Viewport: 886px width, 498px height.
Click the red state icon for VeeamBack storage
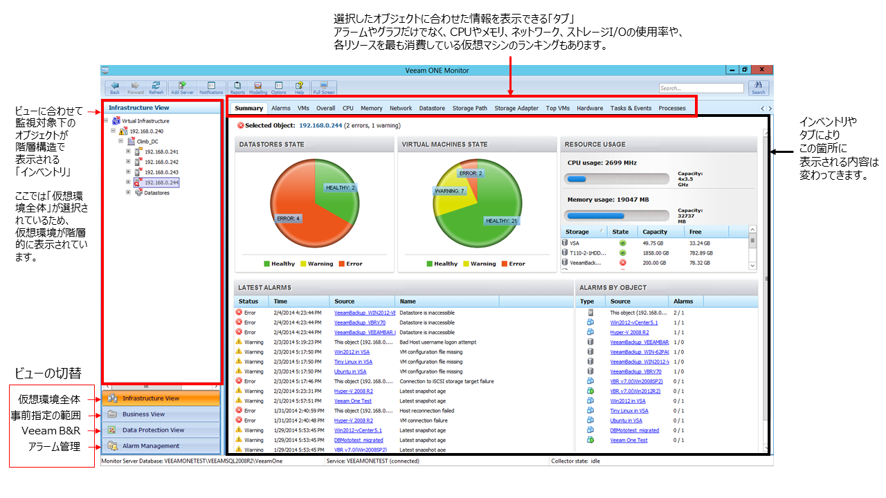(622, 263)
